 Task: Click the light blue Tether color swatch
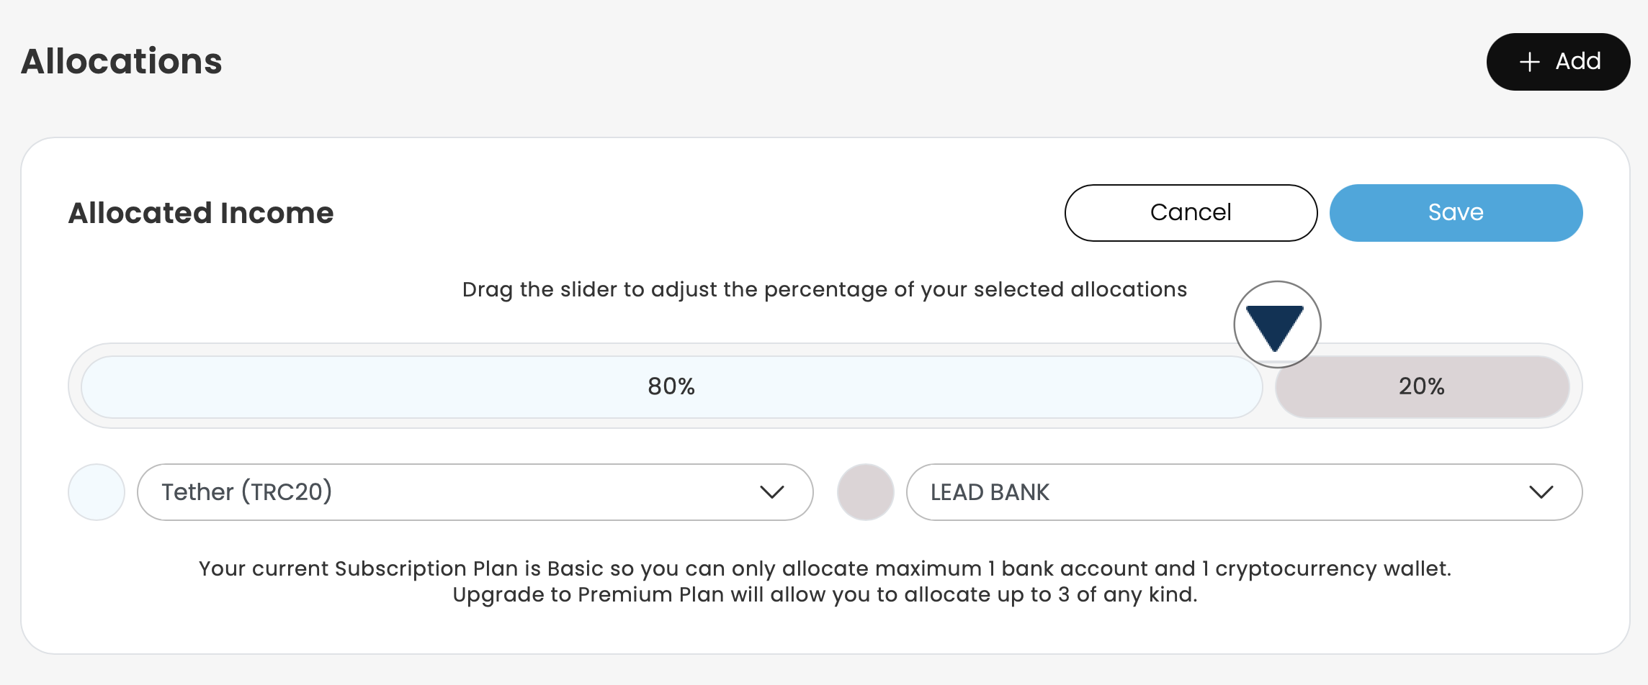(x=97, y=492)
